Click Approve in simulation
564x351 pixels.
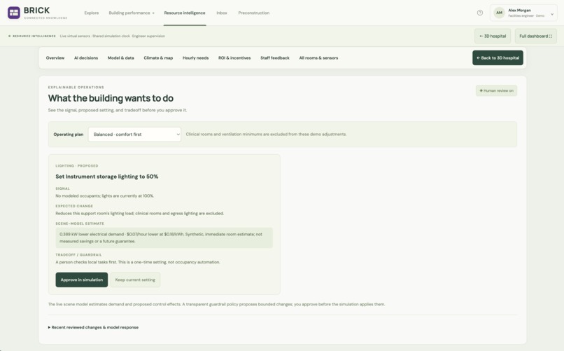[x=82, y=280]
